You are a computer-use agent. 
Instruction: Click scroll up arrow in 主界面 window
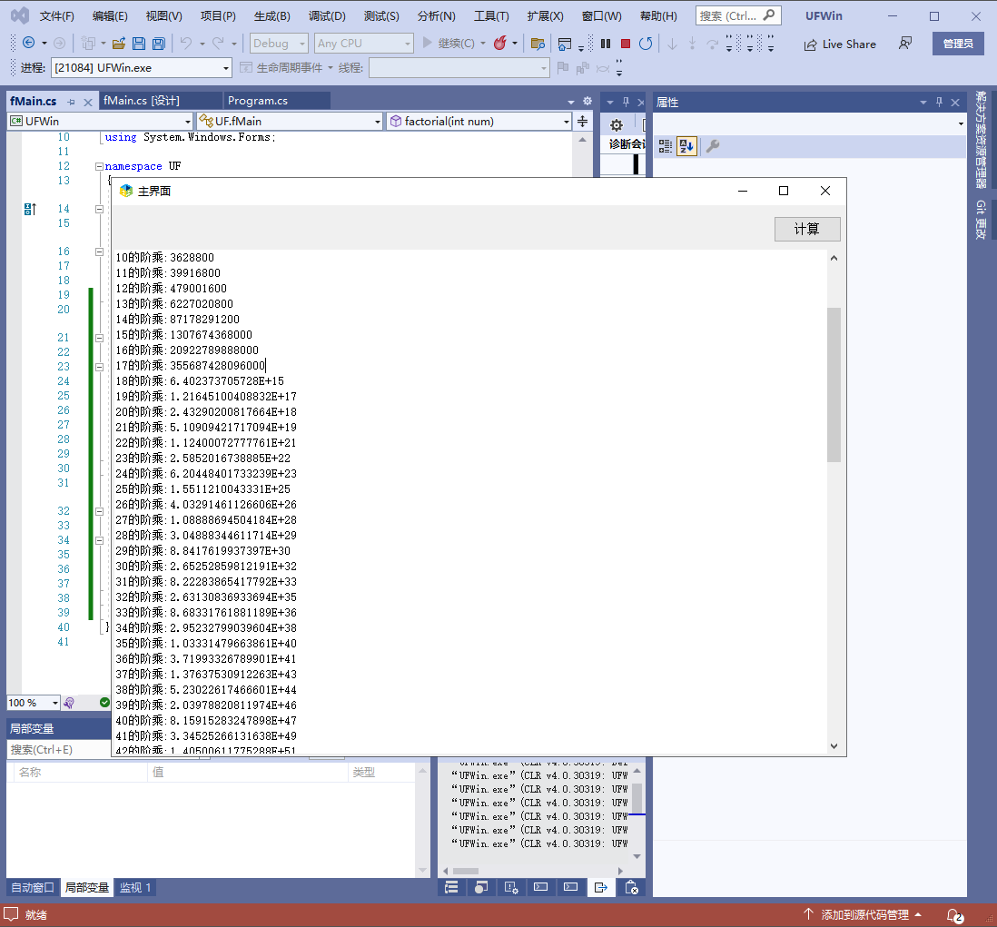tap(834, 258)
